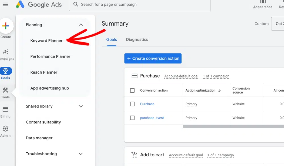The height and width of the screenshot is (167, 284).
Task: Open the date range dropdown
Action: pos(277,24)
